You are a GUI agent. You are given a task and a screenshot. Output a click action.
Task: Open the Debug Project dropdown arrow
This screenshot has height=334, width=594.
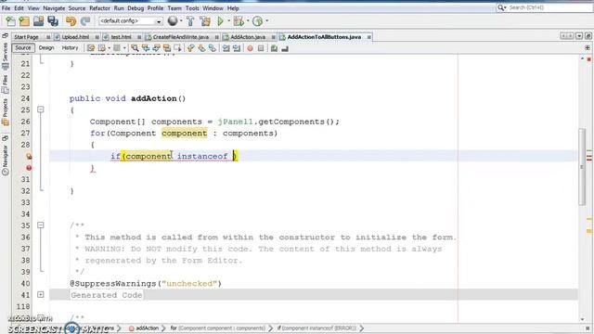[x=248, y=21]
